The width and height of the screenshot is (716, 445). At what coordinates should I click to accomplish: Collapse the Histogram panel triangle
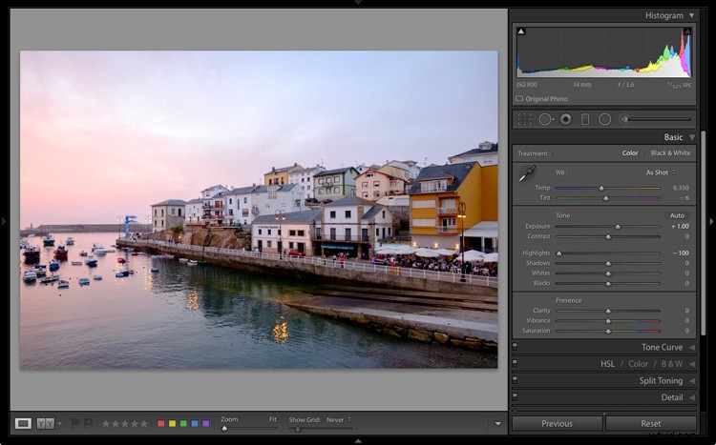click(692, 15)
